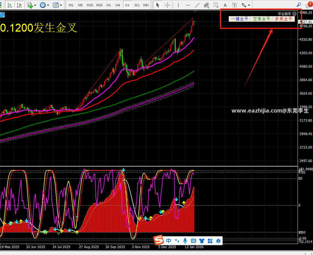This screenshot has height=255, width=313.
Task: Toggle Sogou punctuation mode icon
Action: point(177,241)
